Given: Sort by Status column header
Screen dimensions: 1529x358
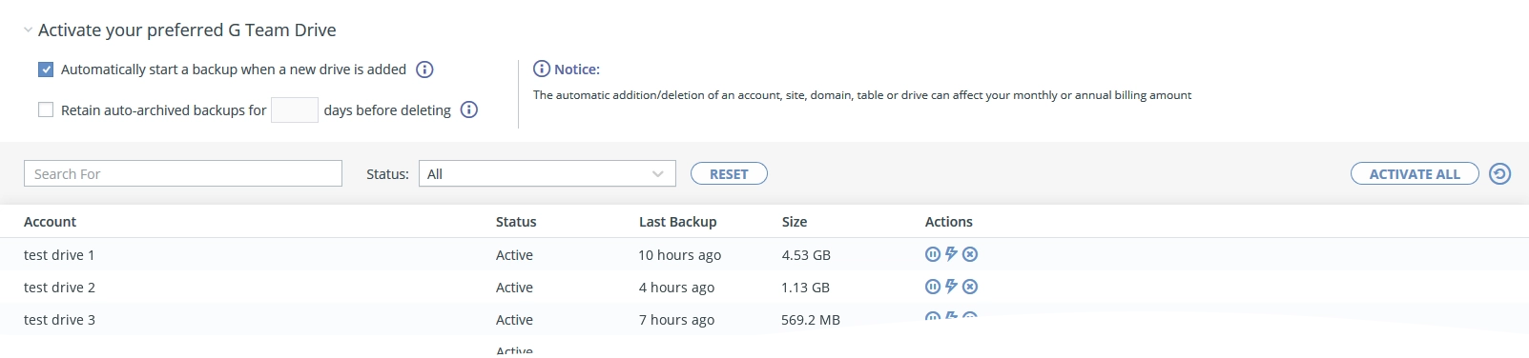Looking at the screenshot, I should click(x=516, y=222).
